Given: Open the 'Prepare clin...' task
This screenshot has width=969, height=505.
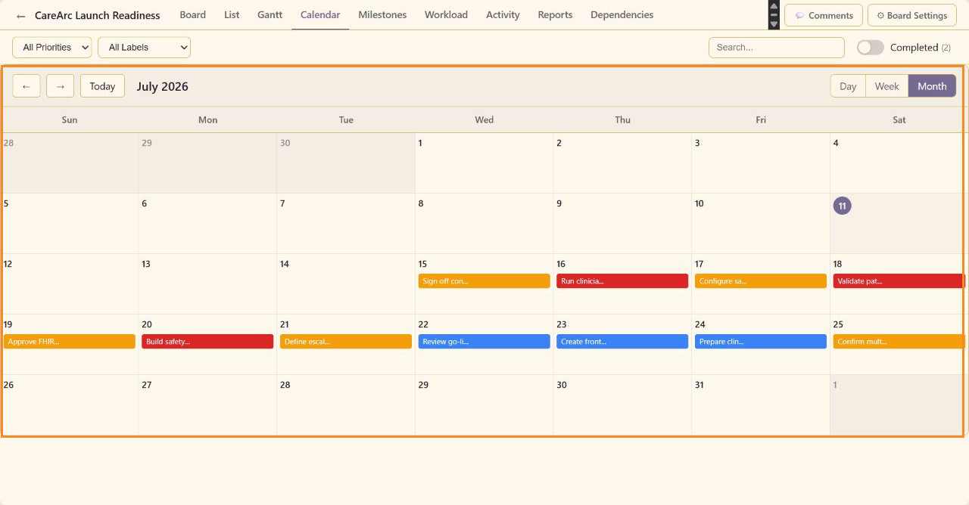Looking at the screenshot, I should tap(761, 342).
